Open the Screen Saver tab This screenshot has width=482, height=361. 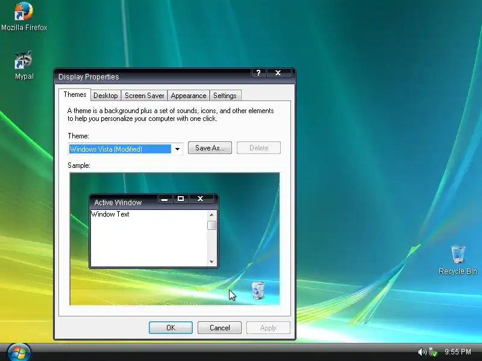point(144,96)
